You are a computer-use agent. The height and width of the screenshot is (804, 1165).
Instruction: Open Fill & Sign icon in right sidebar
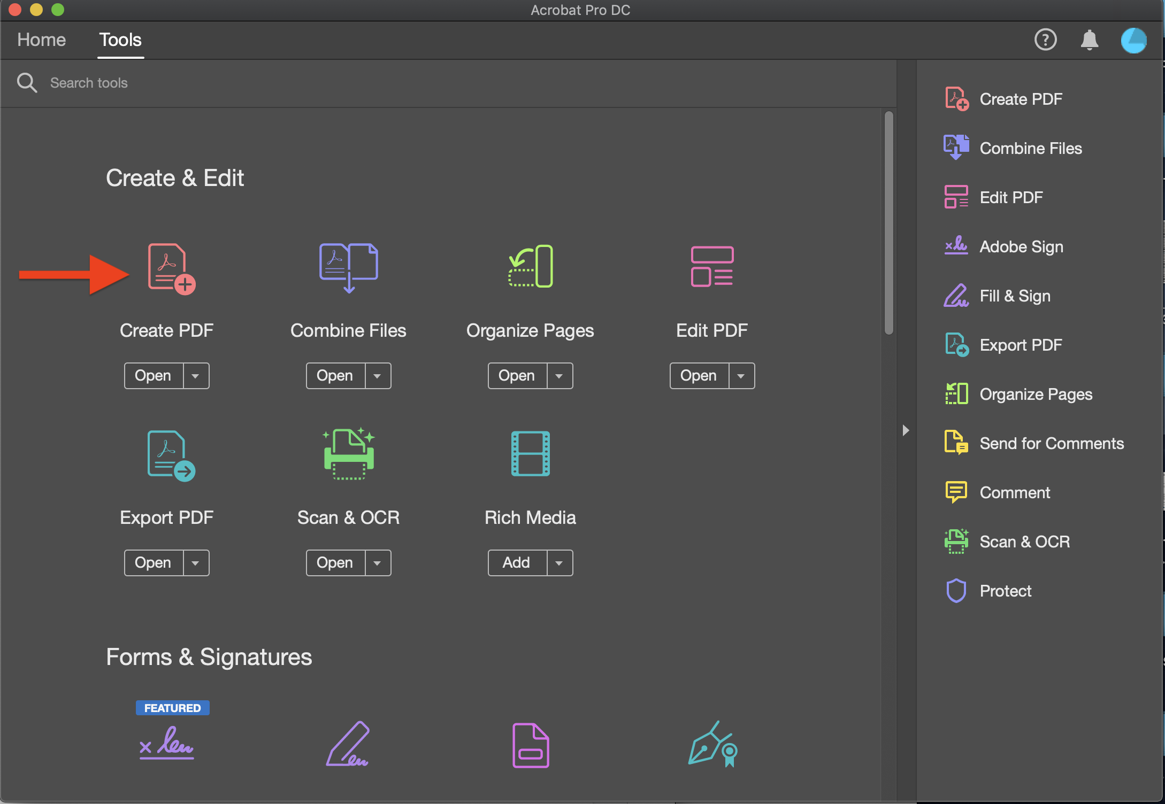(x=956, y=295)
